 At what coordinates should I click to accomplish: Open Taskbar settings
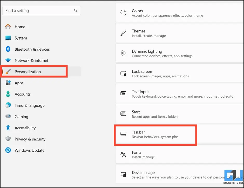pyautogui.click(x=180, y=134)
